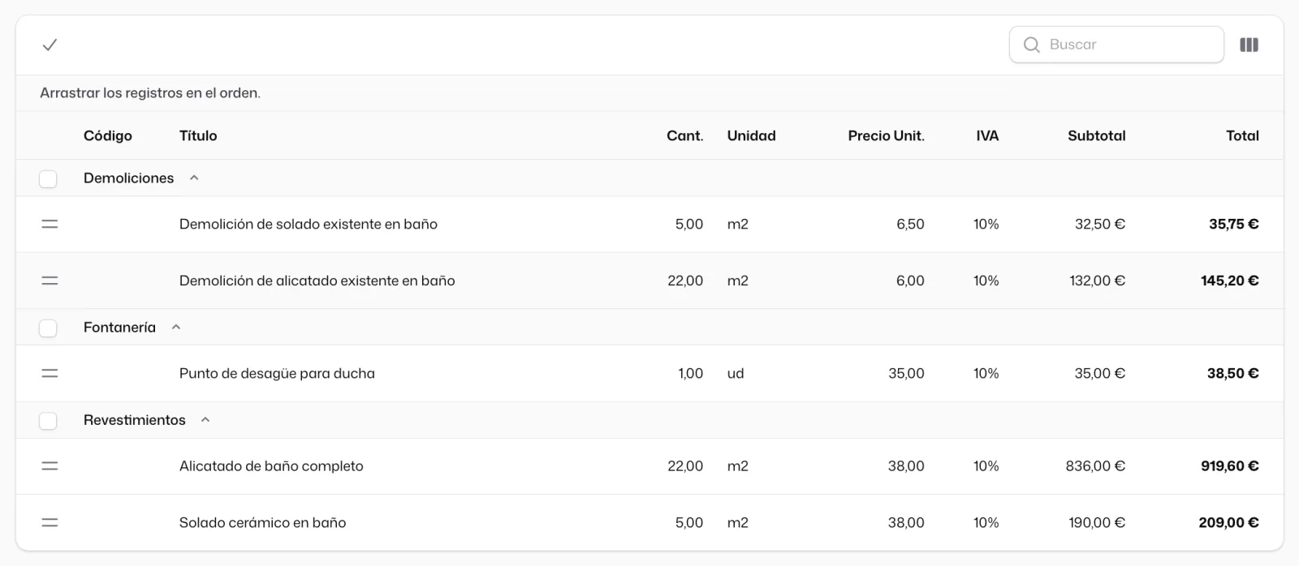The image size is (1299, 566).
Task: Collapse the Demoliciones group chevron
Action: [194, 178]
